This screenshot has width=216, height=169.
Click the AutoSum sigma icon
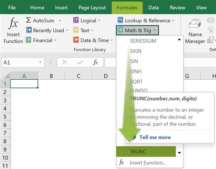(28, 20)
